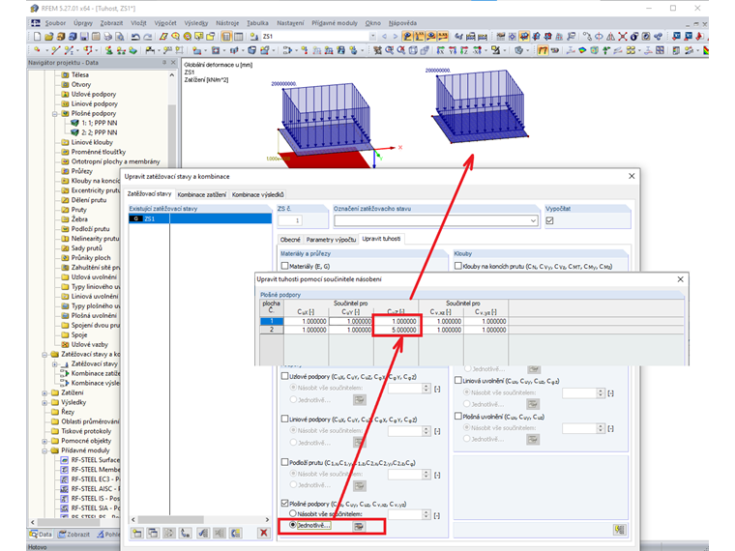Toggle the table panel icon in toolbar
735x551 pixels.
(238, 36)
